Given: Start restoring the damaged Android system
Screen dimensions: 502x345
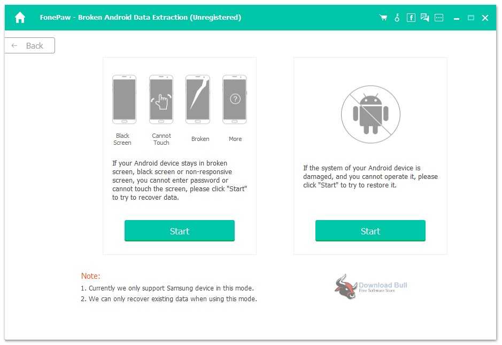Looking at the screenshot, I should coord(370,231).
